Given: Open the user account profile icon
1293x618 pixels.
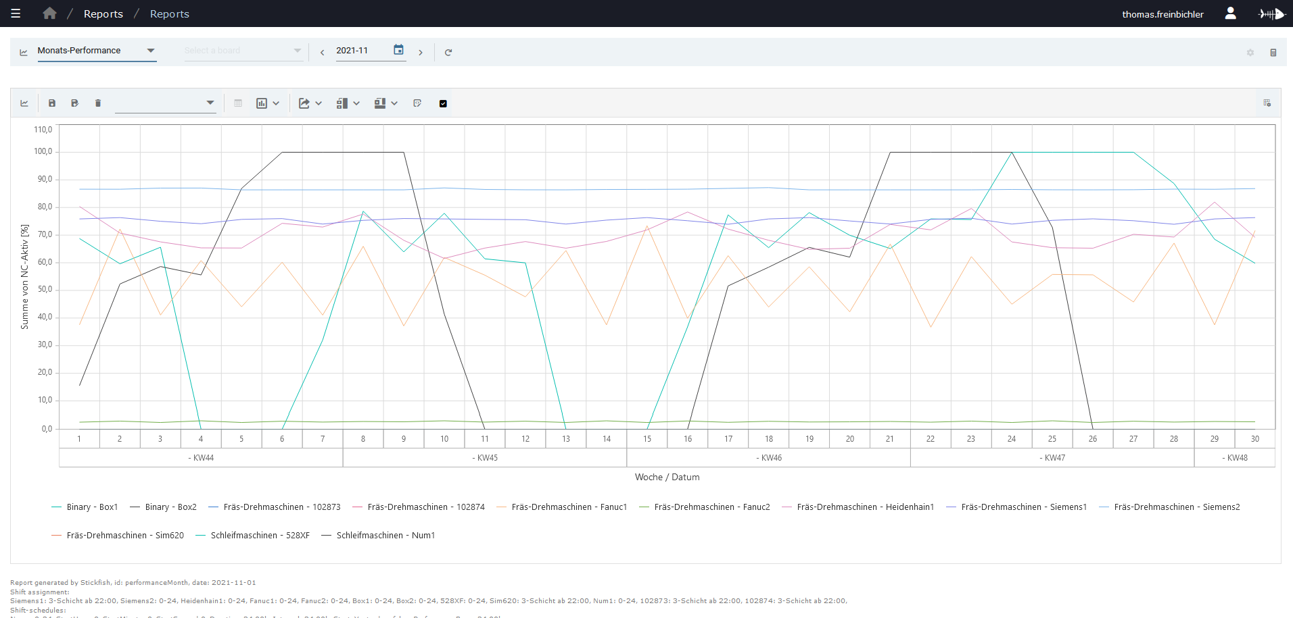Looking at the screenshot, I should (1231, 14).
